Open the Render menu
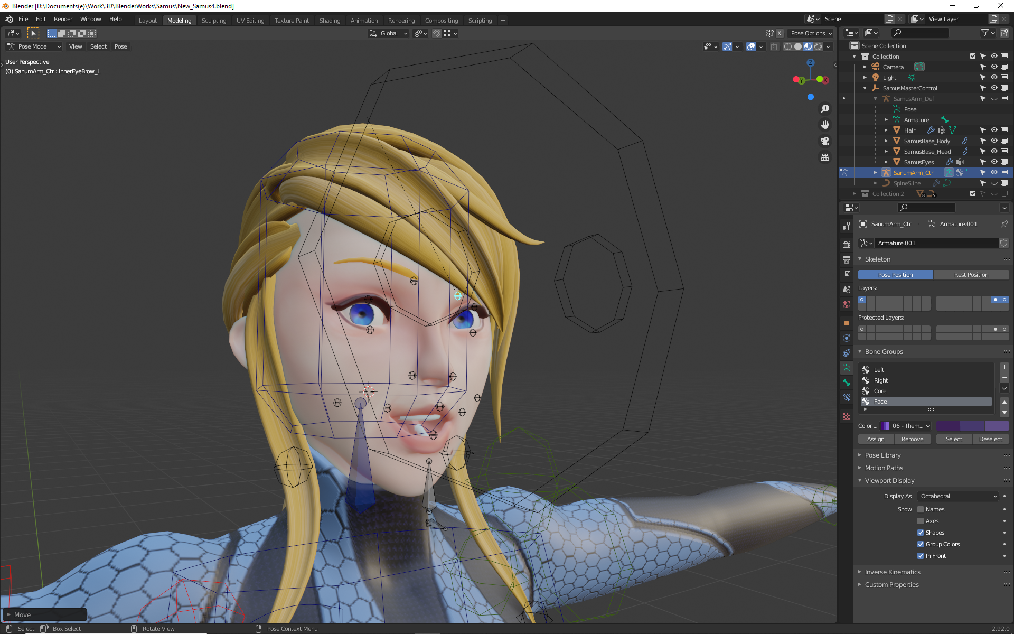The width and height of the screenshot is (1014, 634). (63, 19)
